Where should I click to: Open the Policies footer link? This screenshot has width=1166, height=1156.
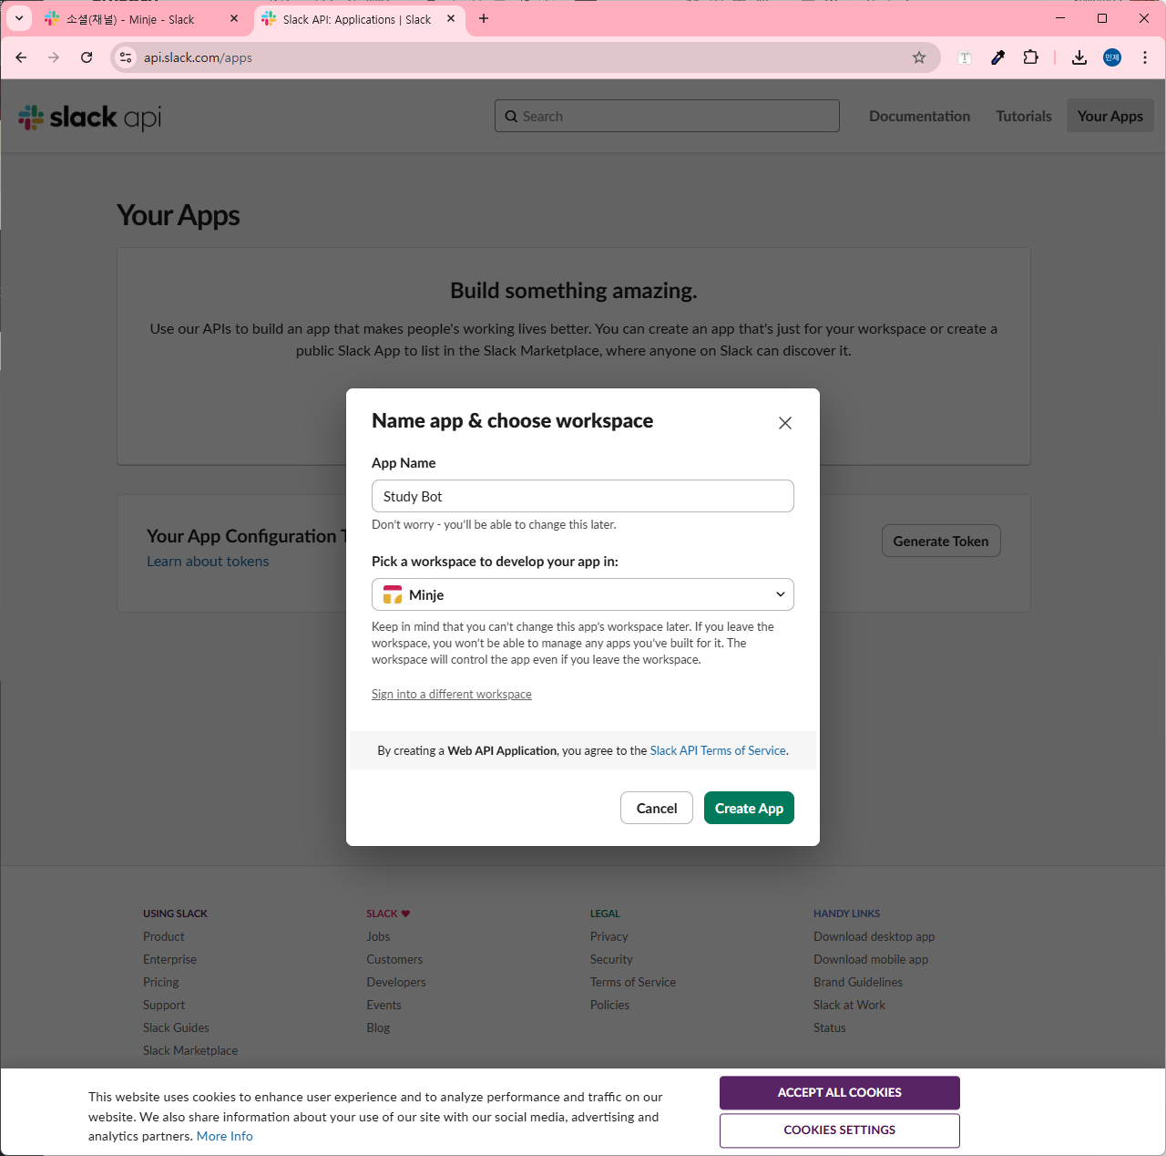(x=609, y=1005)
